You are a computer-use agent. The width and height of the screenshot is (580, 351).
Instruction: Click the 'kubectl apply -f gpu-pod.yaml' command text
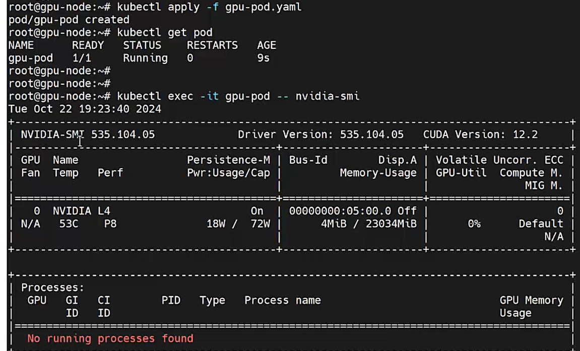coord(209,7)
